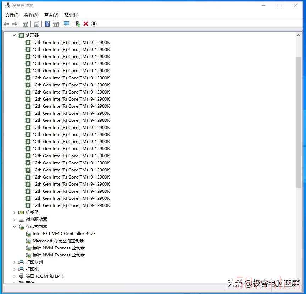Expand the 磁盘驱动器 tree node
Image resolution: width=306 pixels, height=294 pixels.
[14, 220]
